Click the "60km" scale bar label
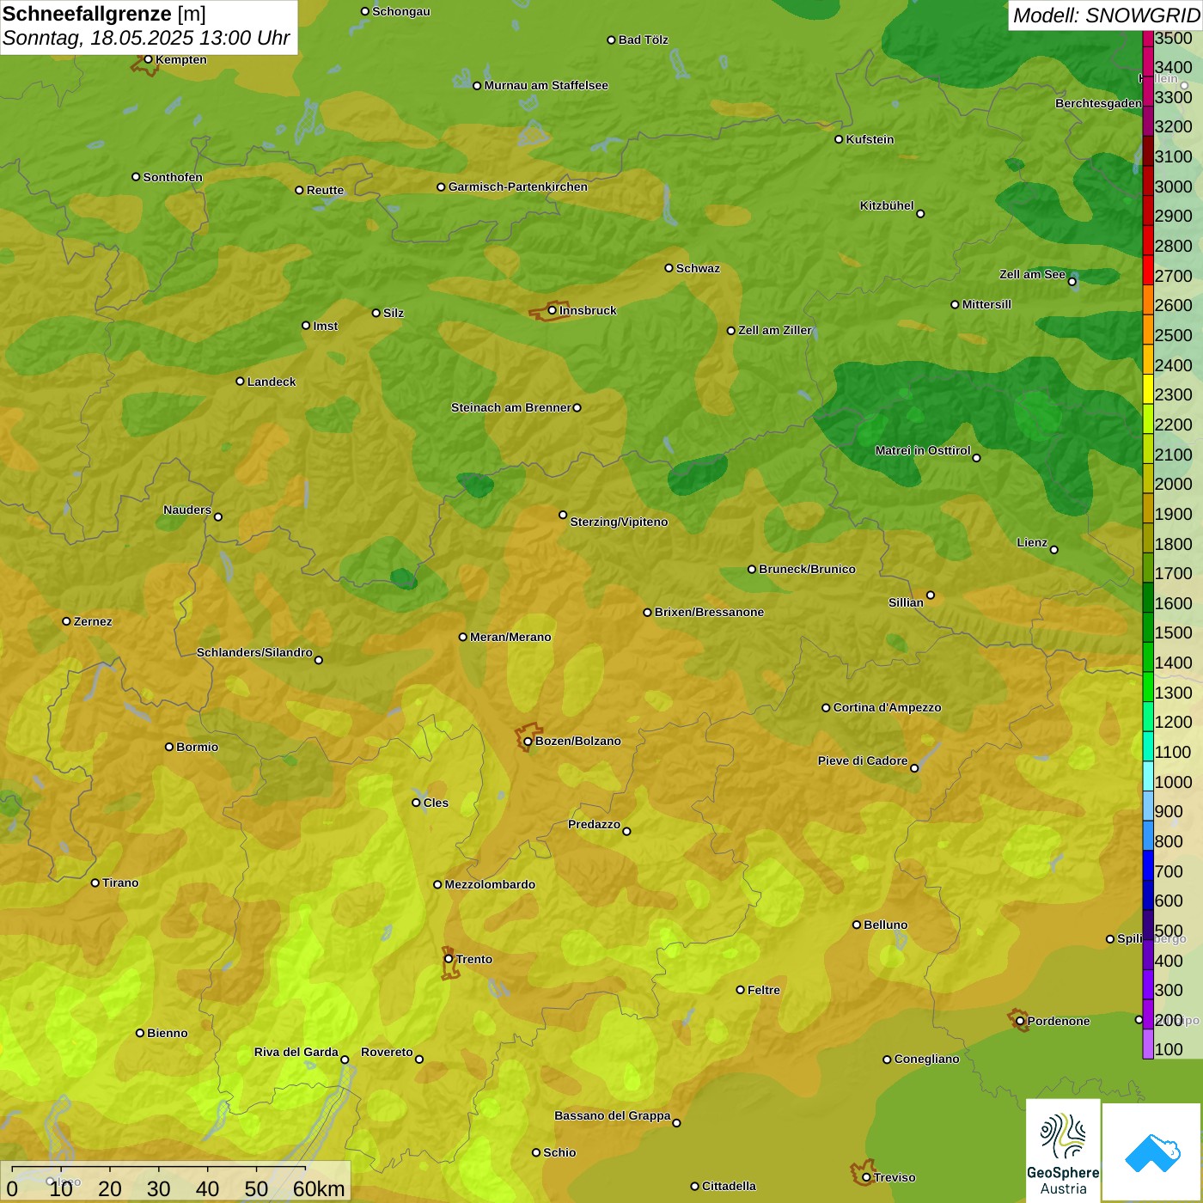This screenshot has width=1203, height=1203. click(319, 1188)
